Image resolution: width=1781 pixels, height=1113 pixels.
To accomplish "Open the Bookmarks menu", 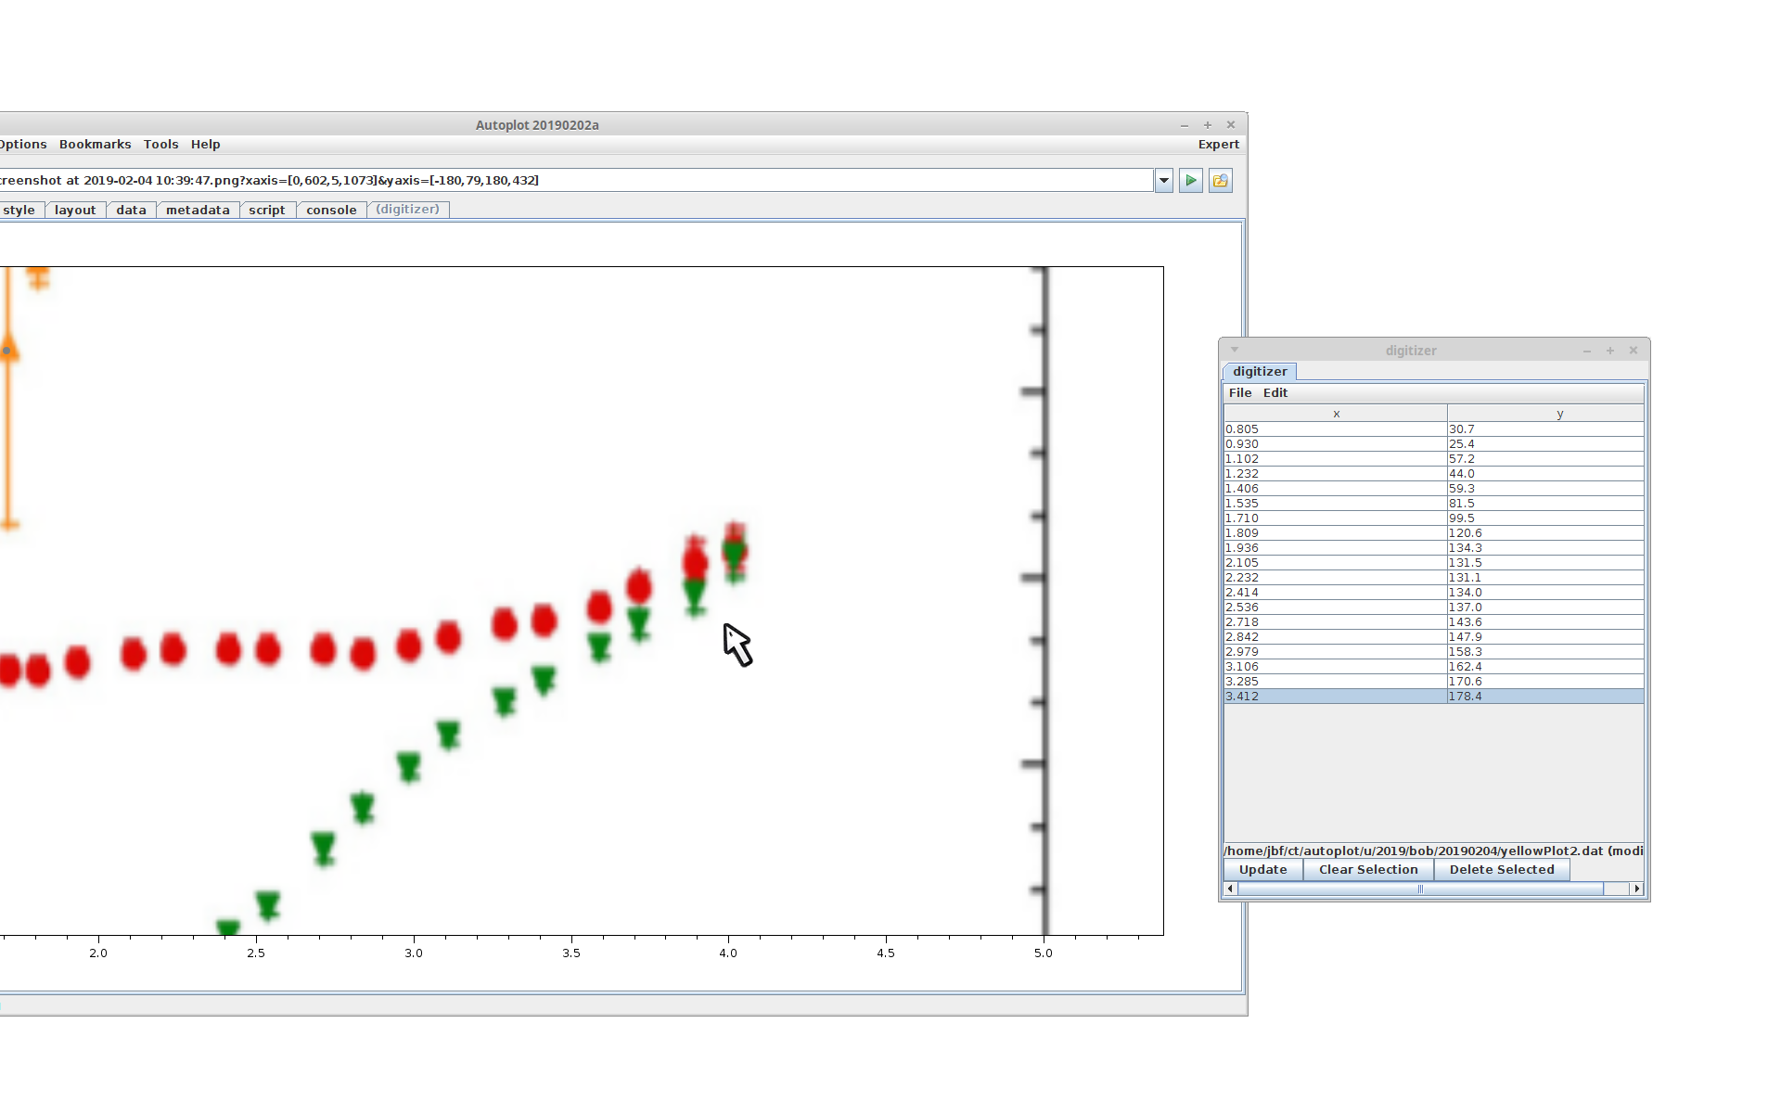I will pyautogui.click(x=95, y=145).
